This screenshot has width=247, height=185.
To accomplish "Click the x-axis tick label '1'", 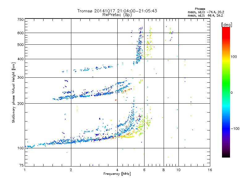I will coord(25,170).
